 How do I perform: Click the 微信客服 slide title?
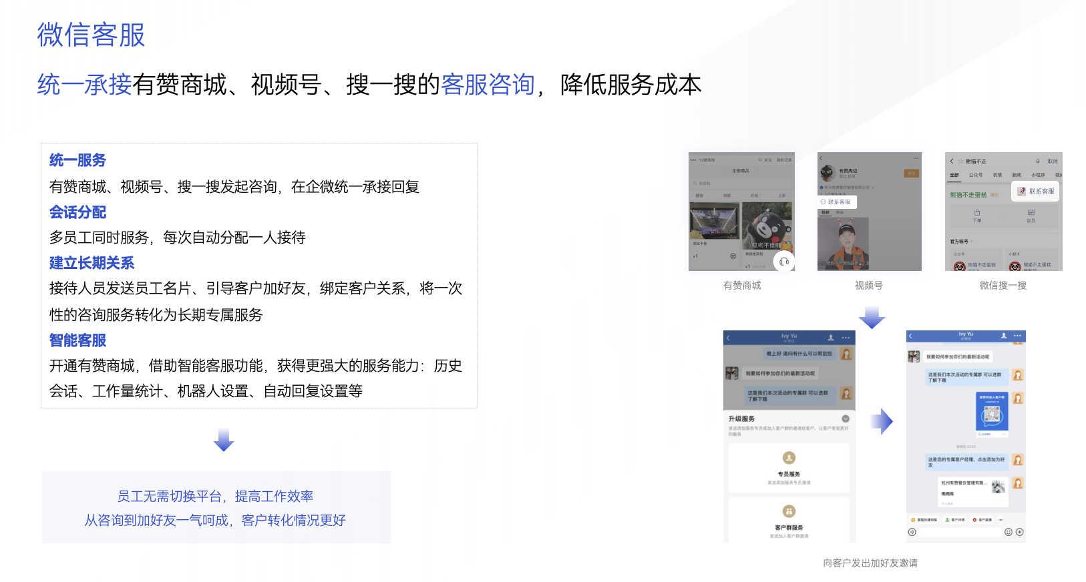pyautogui.click(x=91, y=35)
